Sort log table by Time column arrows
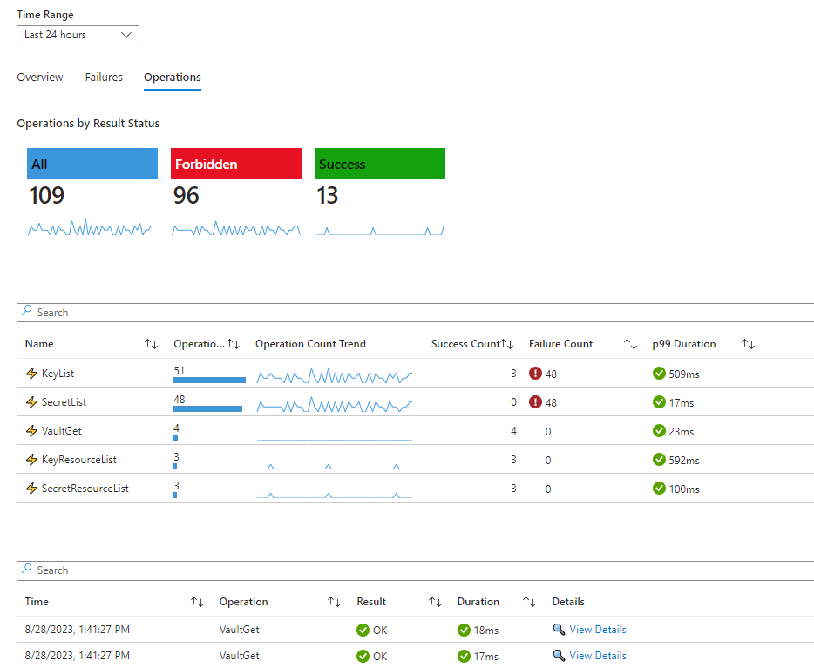This screenshot has width=814, height=668. coord(197,602)
